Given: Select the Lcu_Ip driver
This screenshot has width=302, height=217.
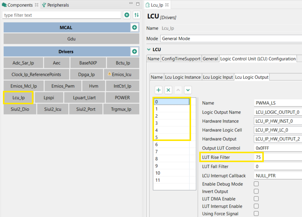Looking at the screenshot, I should (19, 98).
